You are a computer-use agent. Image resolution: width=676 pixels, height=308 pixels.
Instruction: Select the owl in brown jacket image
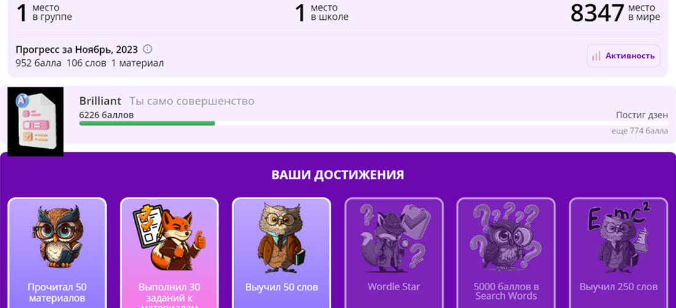pyautogui.click(x=281, y=238)
